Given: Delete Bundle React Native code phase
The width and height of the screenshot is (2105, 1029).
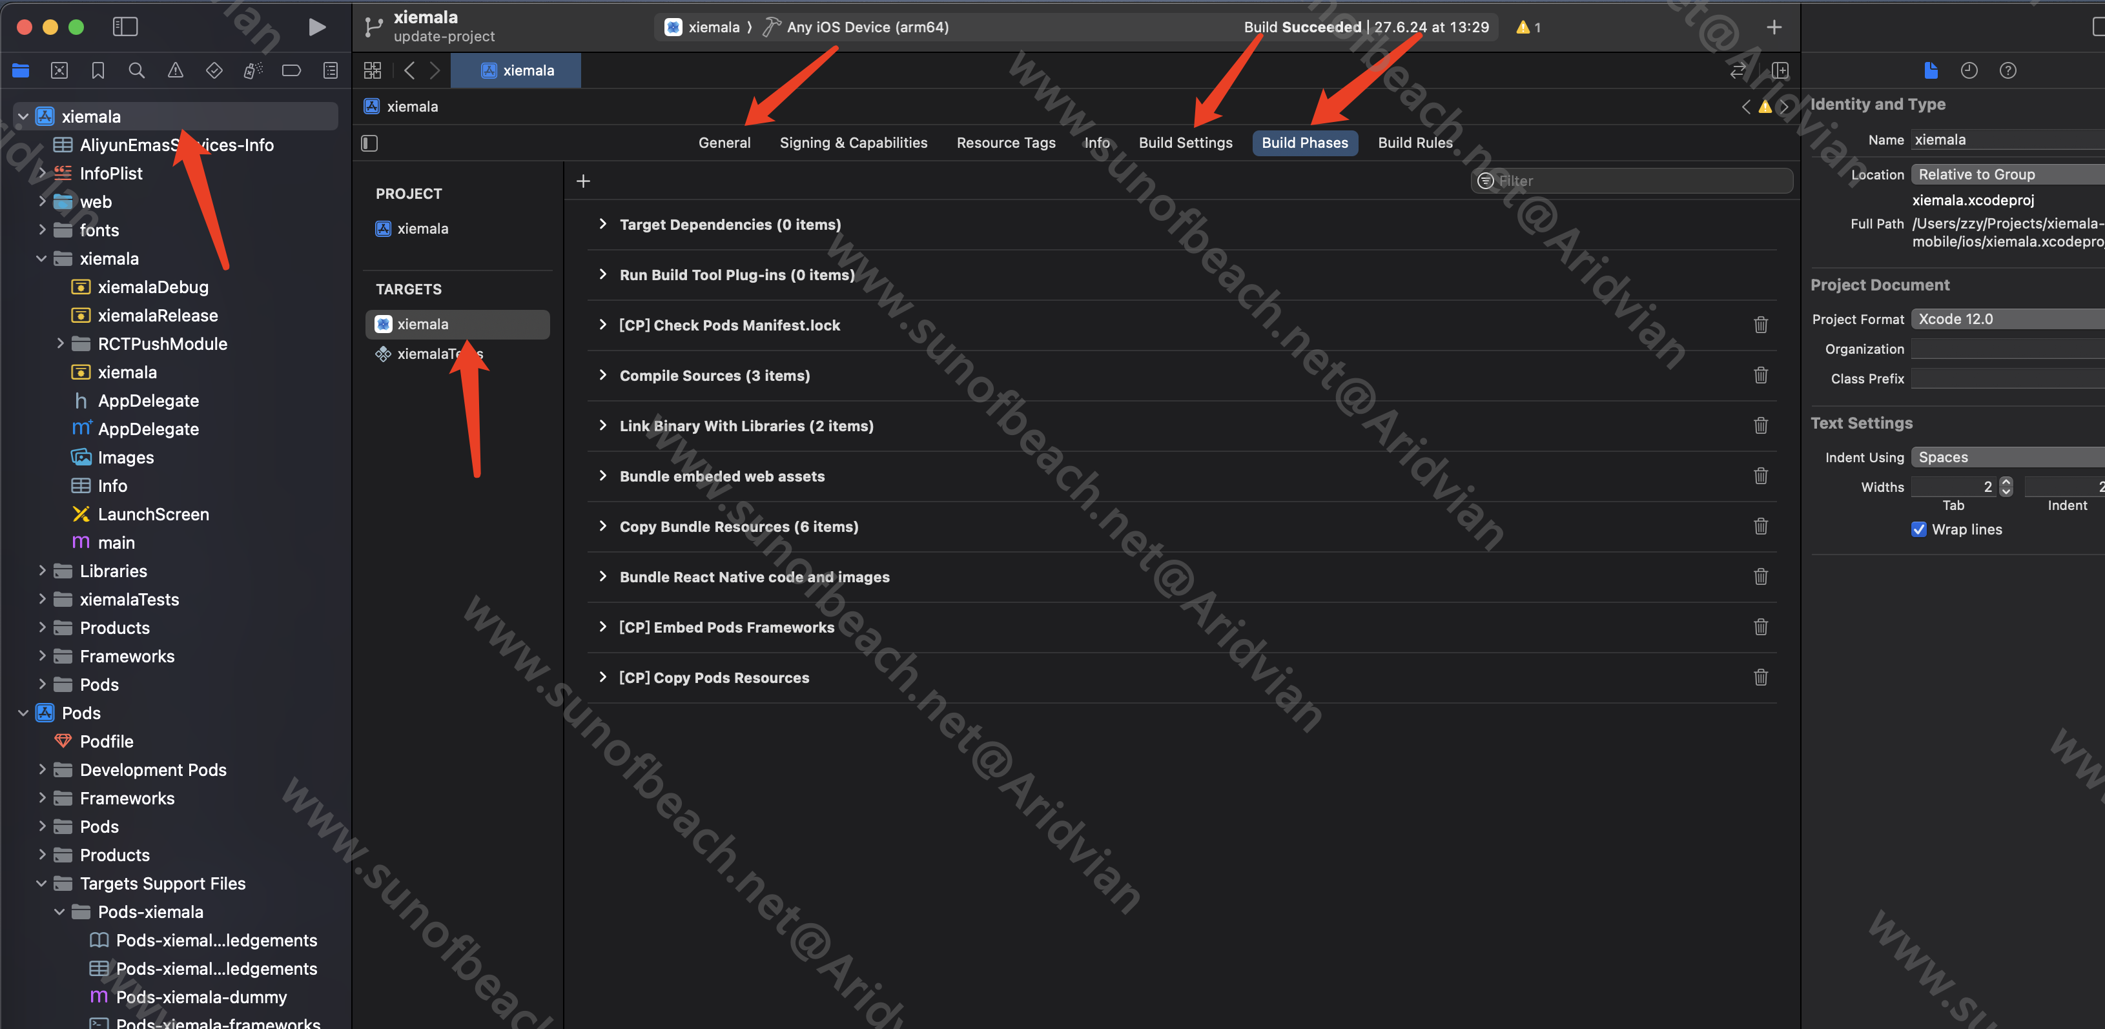Looking at the screenshot, I should click(x=1761, y=576).
